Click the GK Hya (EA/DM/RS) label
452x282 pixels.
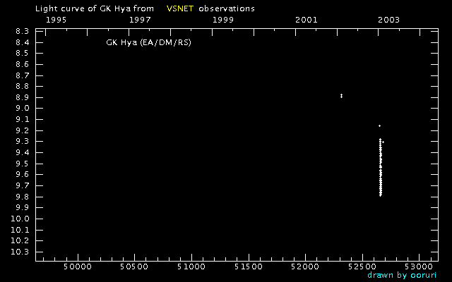[148, 42]
